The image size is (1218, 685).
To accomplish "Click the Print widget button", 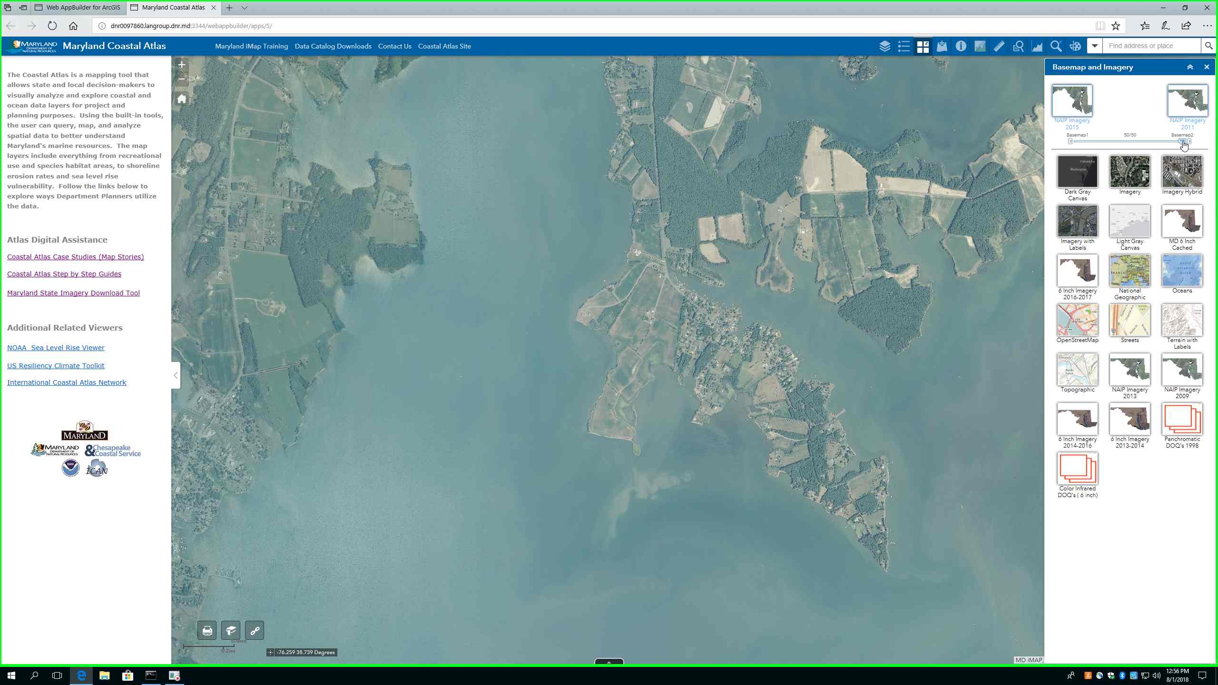I will tap(207, 631).
